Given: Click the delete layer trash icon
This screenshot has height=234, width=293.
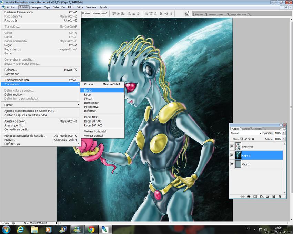Looking at the screenshot, I should coord(280,196).
